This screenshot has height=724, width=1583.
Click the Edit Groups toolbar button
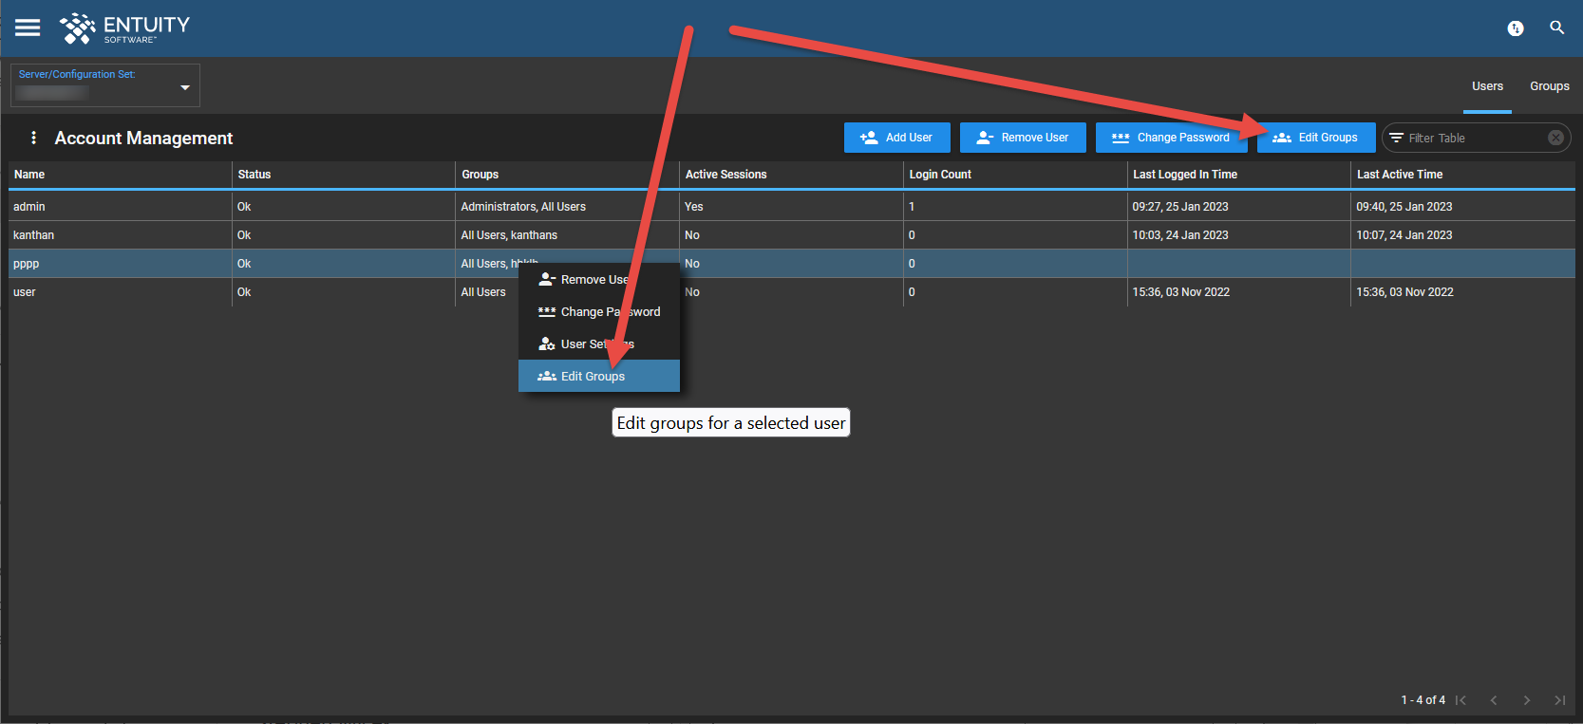[1316, 138]
